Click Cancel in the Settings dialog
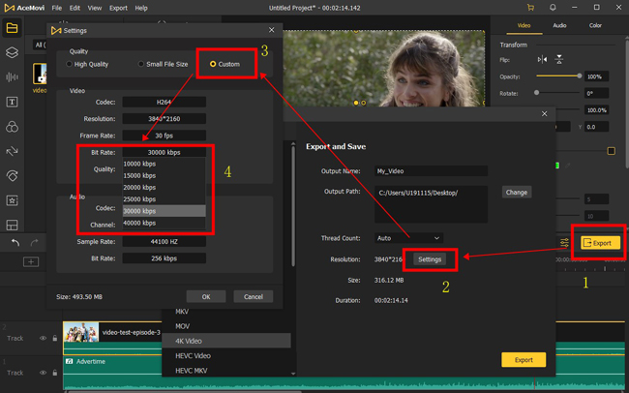 click(254, 296)
